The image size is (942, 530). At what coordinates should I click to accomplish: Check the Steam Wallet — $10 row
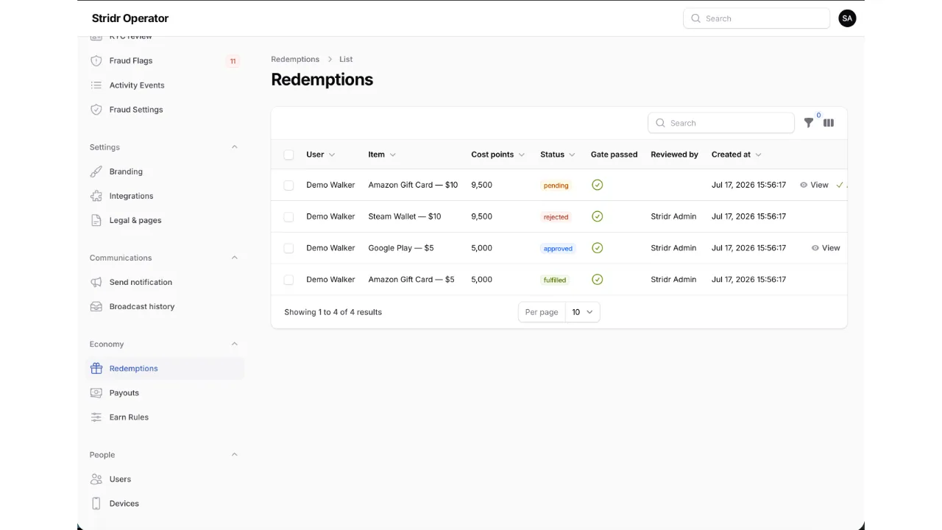coord(288,216)
